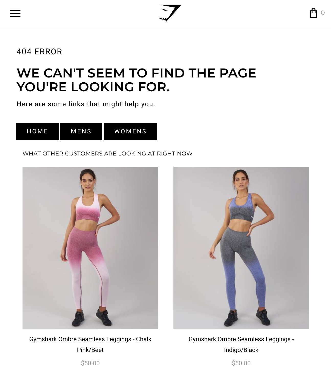Viewport: 331px width, 372px height.
Task: Click the Gymshark shark logo
Action: pos(170,13)
